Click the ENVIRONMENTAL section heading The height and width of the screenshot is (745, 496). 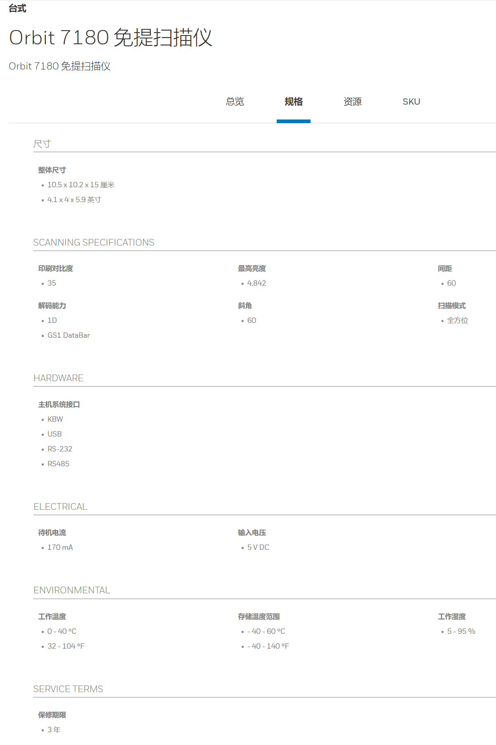pos(72,590)
